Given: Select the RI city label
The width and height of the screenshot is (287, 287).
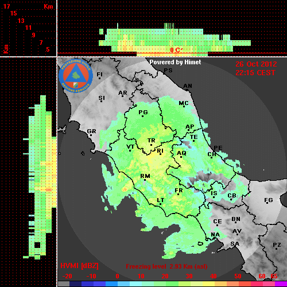Looking at the screenshot, I should (160, 151).
